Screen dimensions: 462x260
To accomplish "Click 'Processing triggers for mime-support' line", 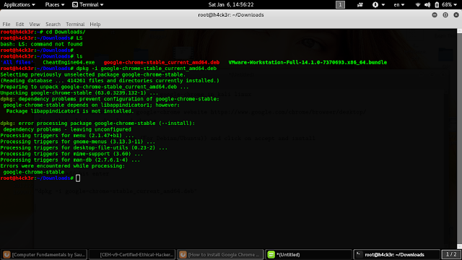I will tap(71, 154).
